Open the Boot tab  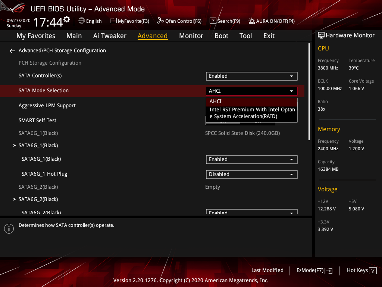pyautogui.click(x=221, y=36)
